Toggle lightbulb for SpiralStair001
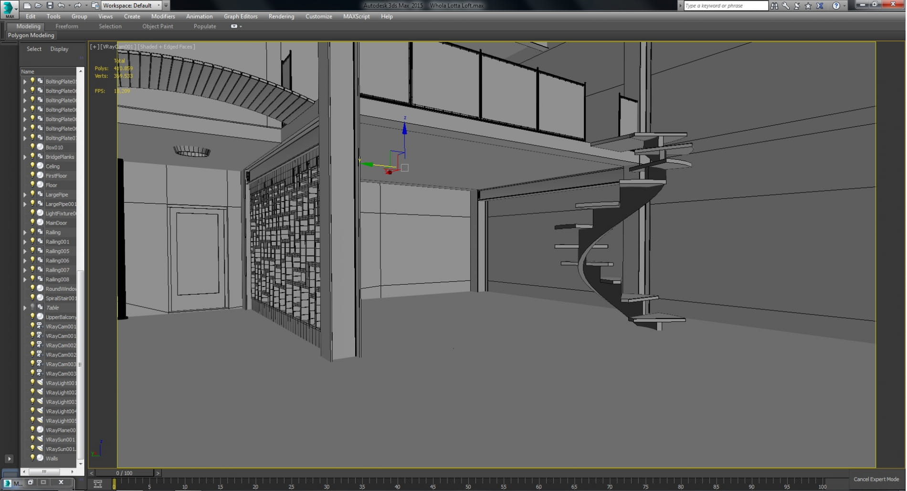Screen dimensions: 907x491 [32, 298]
